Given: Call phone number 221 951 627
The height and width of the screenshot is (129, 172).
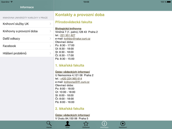Looking at the screenshot, I should tap(68, 35).
